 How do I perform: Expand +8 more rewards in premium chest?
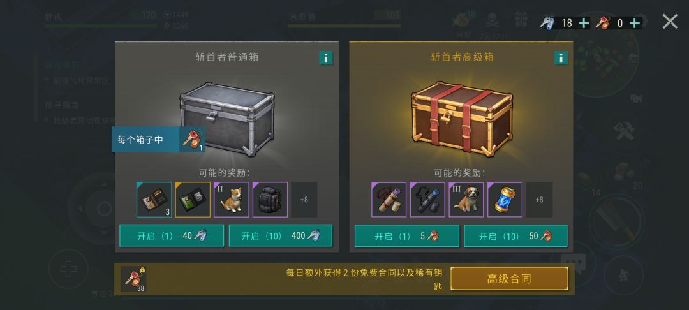(539, 200)
